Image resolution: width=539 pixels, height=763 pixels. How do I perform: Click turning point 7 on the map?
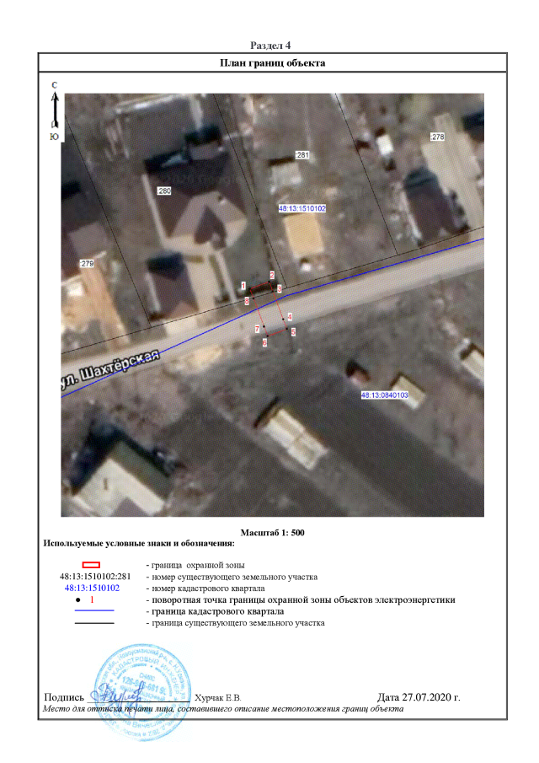click(x=257, y=330)
